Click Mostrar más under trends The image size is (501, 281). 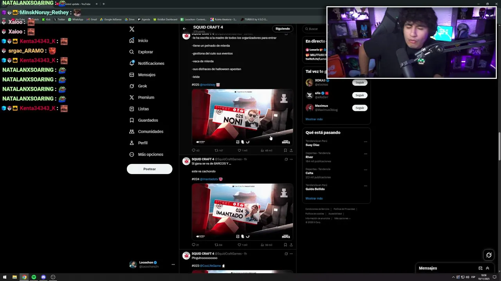tap(314, 198)
